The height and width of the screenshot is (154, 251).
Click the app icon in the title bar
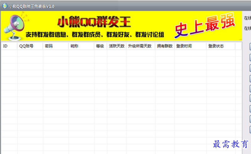pos(5,6)
